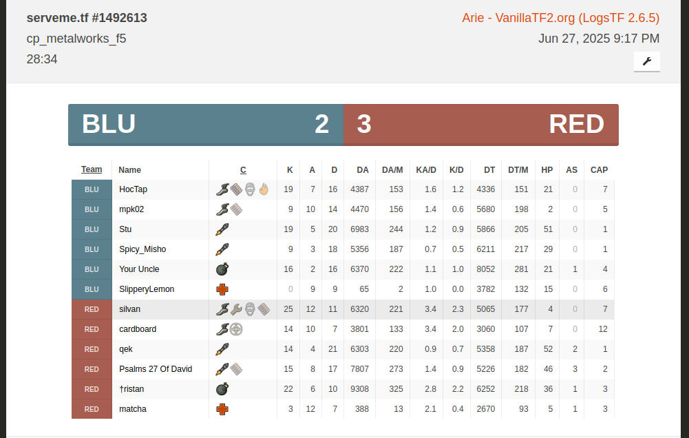
Task: Click silvan's spy mask icon
Action: (250, 309)
